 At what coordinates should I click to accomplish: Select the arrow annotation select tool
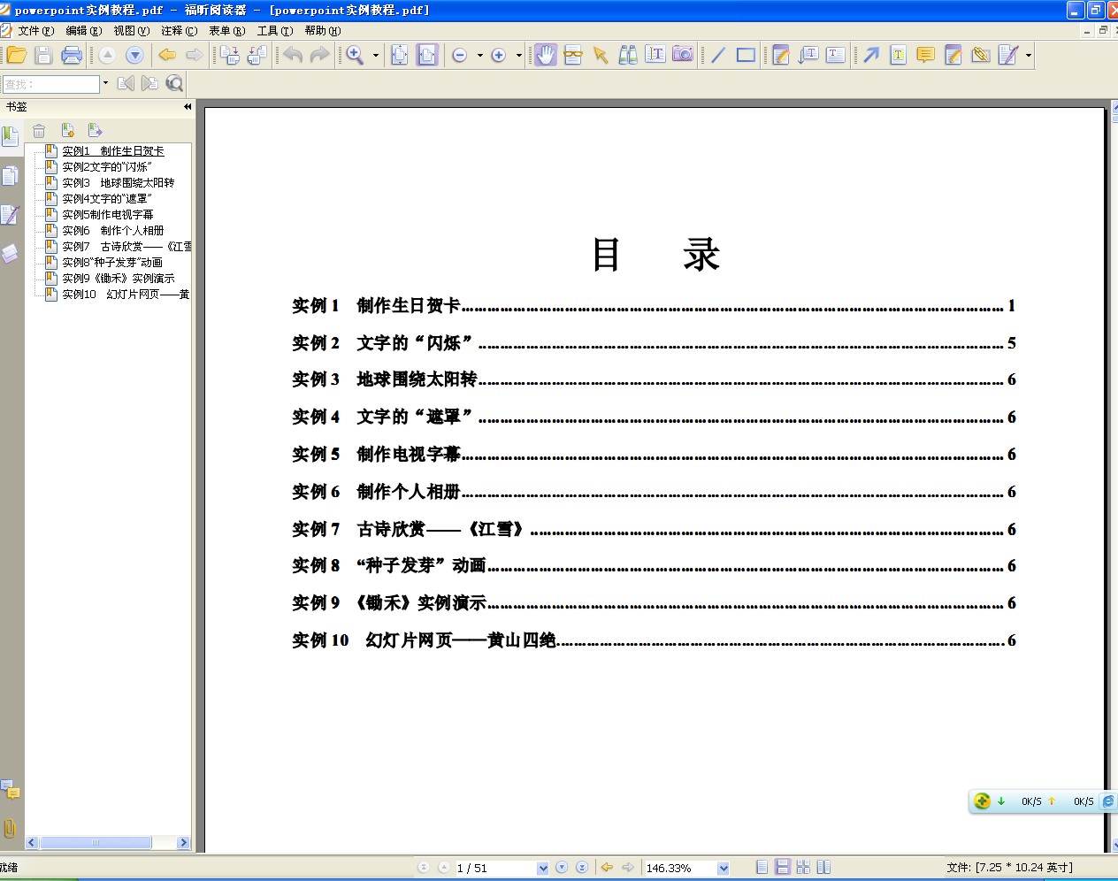click(601, 55)
